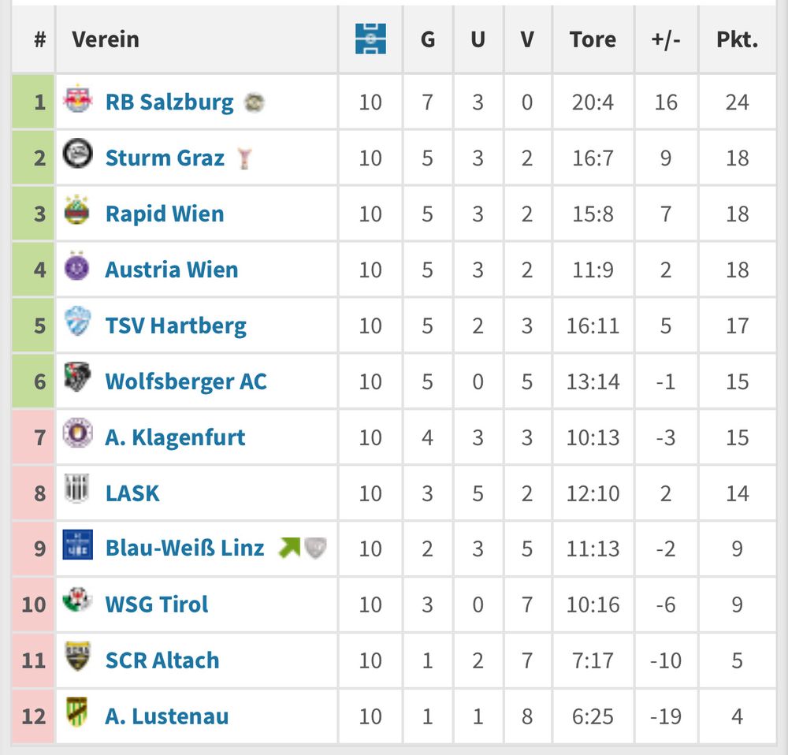Open the LASK team link

(132, 493)
